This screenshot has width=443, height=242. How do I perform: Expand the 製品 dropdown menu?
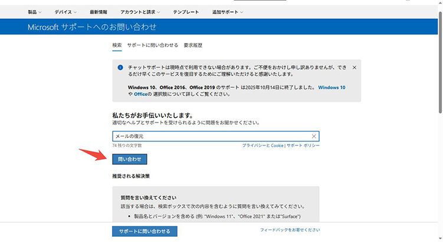coord(34,12)
